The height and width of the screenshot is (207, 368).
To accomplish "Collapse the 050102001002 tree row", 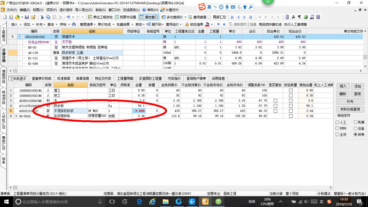I will 23,37.
